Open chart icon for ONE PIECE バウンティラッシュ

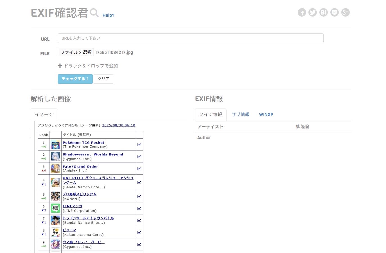139,182
